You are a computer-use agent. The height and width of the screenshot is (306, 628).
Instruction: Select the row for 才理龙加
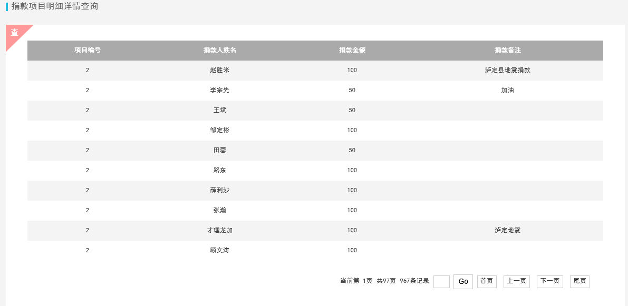[x=315, y=230]
